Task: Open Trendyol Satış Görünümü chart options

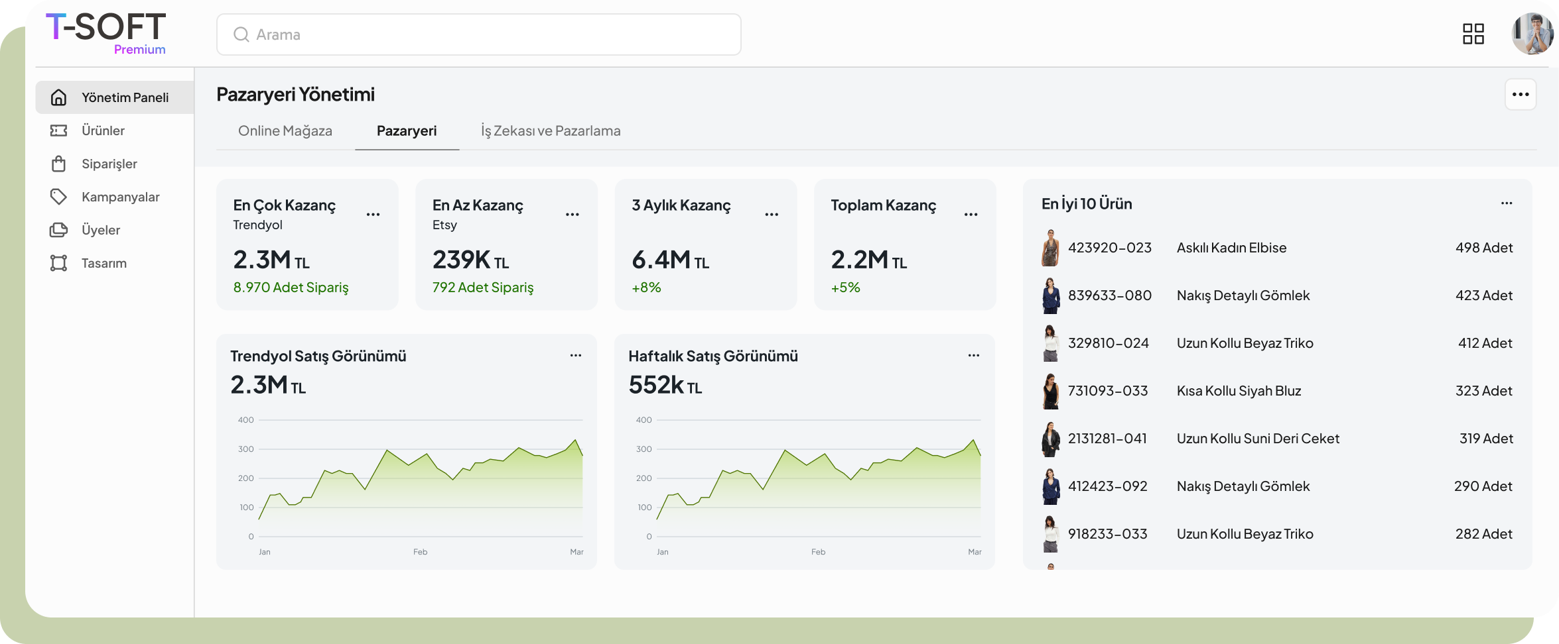Action: click(575, 356)
